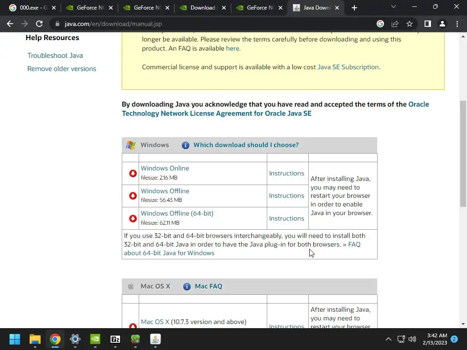The width and height of the screenshot is (467, 350).
Task: Open the FAQ 'here' link
Action: (232, 48)
